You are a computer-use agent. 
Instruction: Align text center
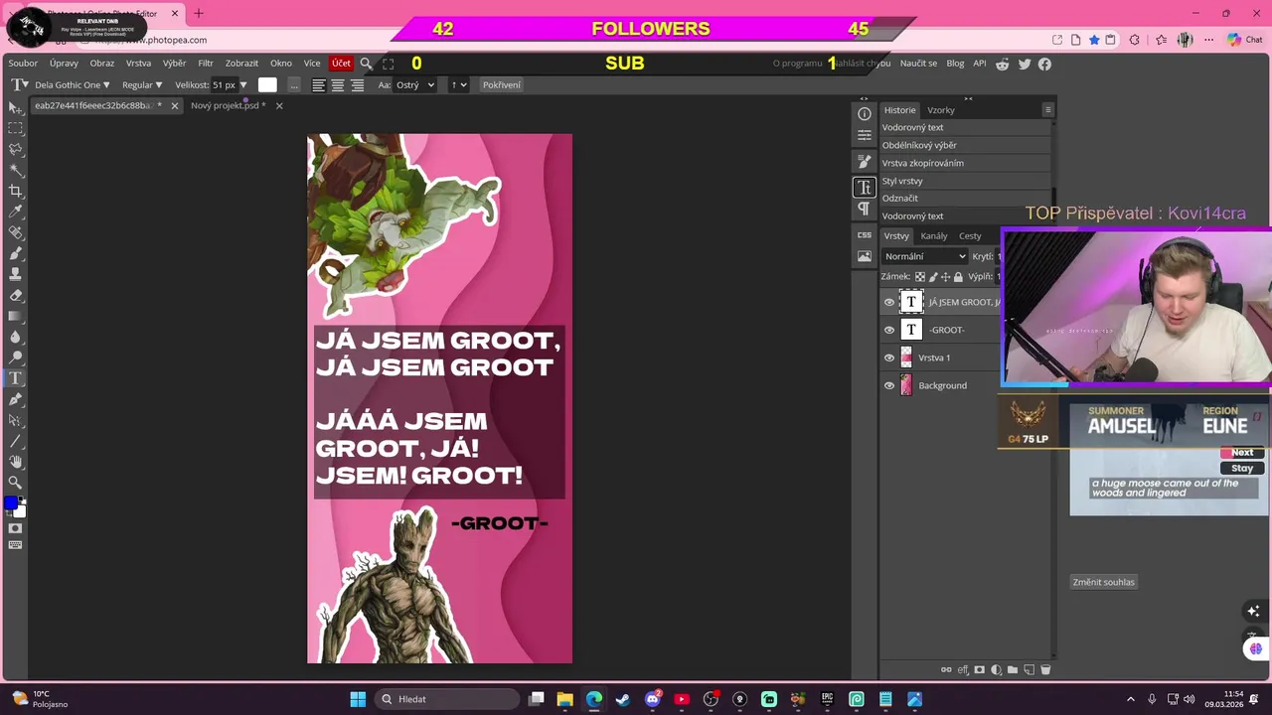(338, 85)
